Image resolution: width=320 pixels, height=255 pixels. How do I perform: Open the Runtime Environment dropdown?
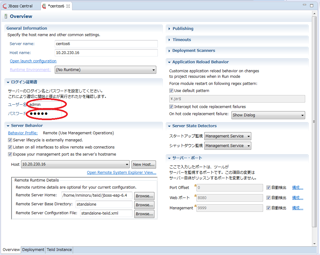coord(106,70)
